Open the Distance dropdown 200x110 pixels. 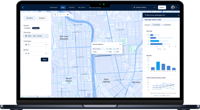pos(36,53)
